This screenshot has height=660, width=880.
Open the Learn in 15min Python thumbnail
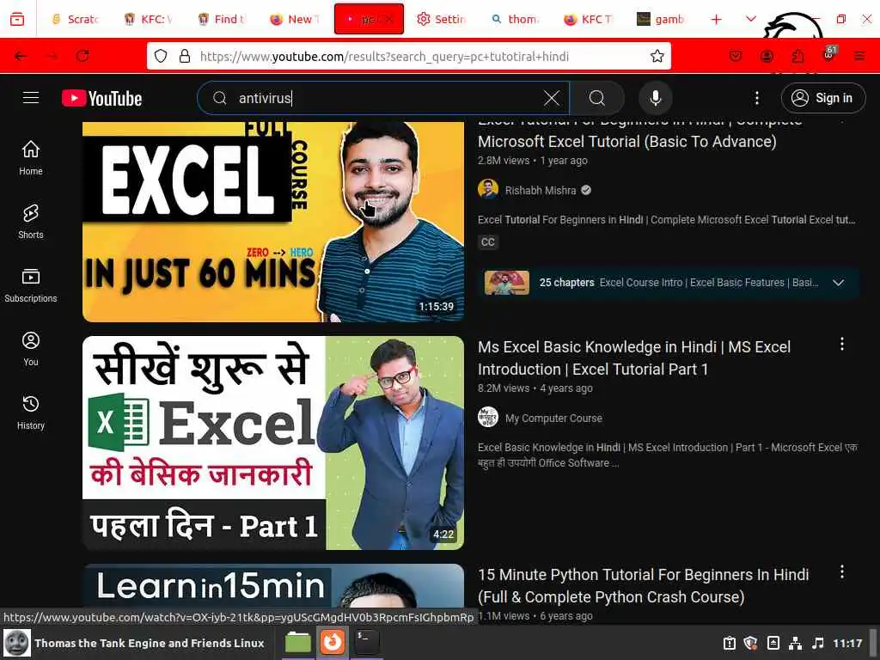273,586
